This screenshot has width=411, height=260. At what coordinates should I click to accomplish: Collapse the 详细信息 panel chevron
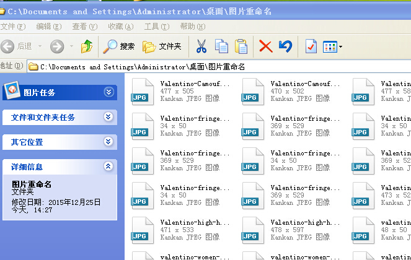[x=108, y=167]
